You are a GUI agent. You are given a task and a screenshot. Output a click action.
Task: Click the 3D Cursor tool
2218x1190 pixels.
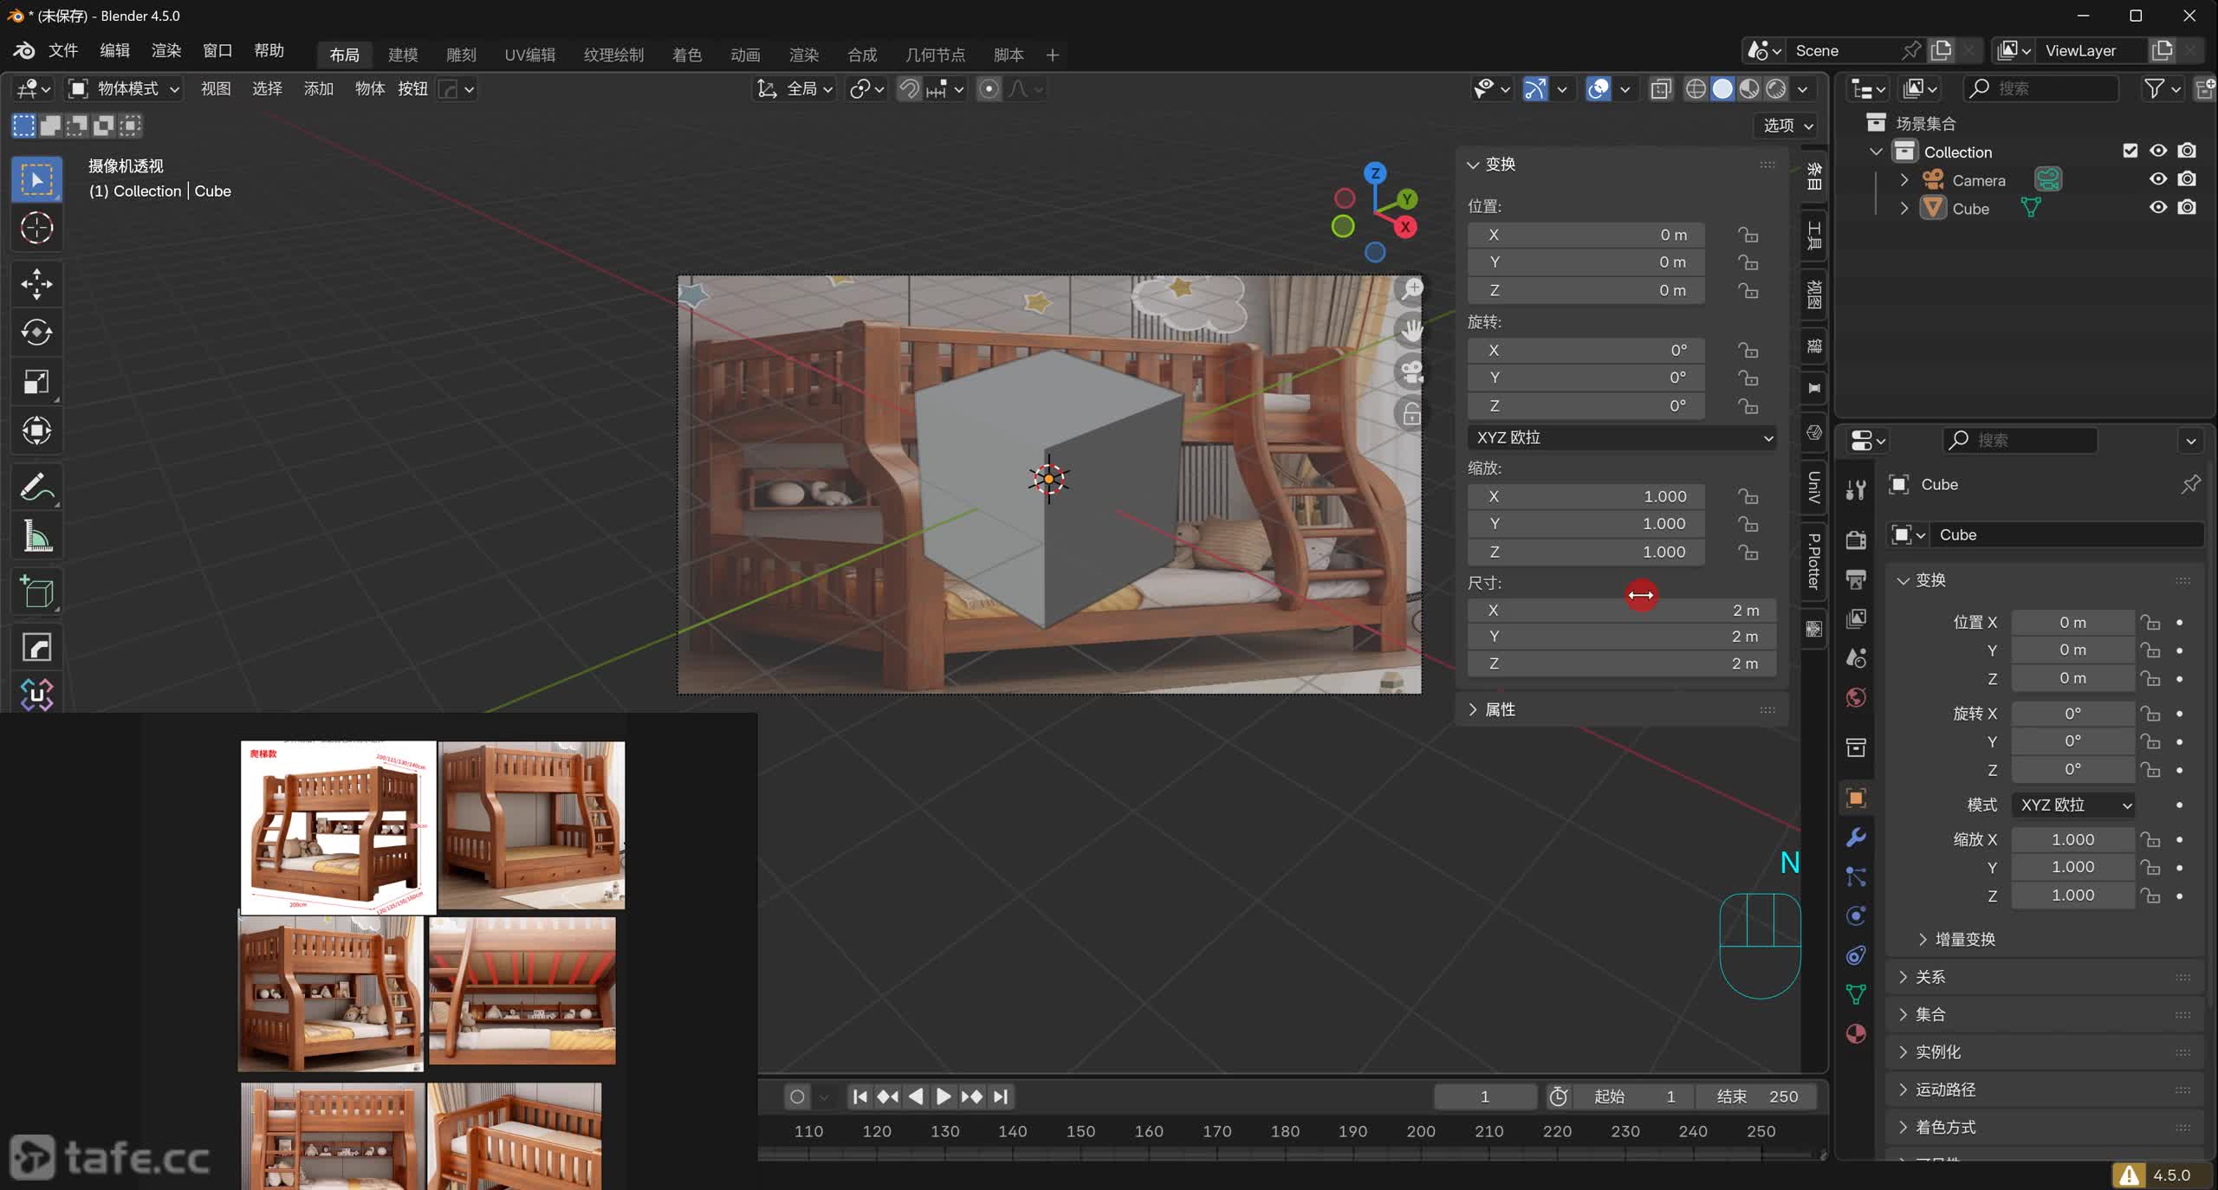[x=36, y=228]
